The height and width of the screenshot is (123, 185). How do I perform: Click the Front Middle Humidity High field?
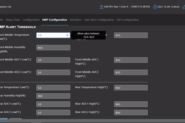click(53, 48)
